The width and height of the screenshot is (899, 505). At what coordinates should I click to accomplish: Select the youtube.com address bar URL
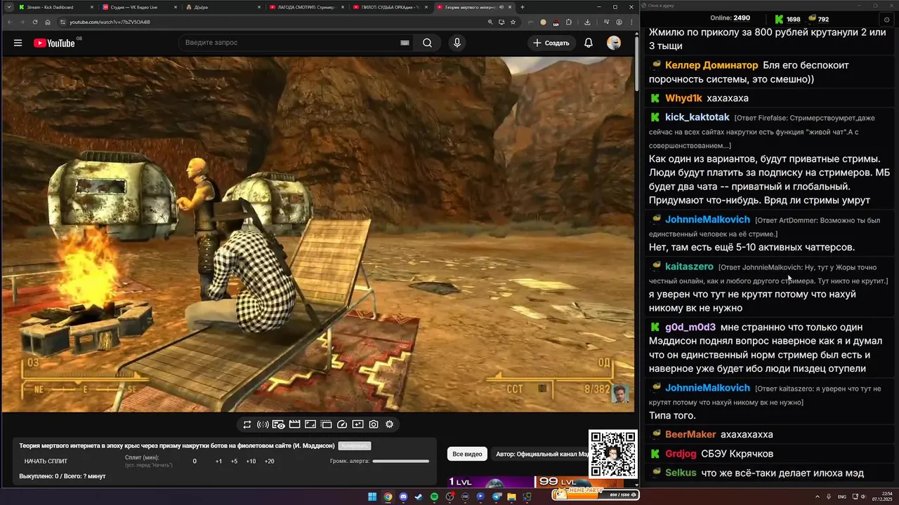(110, 22)
